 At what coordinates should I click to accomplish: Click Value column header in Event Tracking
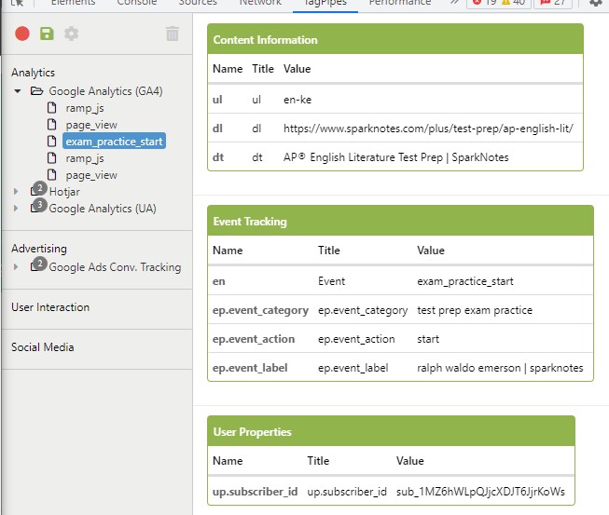[x=431, y=251]
